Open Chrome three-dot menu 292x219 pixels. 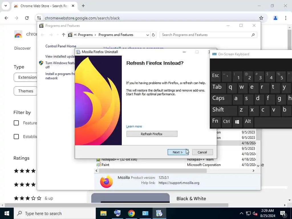(x=286, y=18)
